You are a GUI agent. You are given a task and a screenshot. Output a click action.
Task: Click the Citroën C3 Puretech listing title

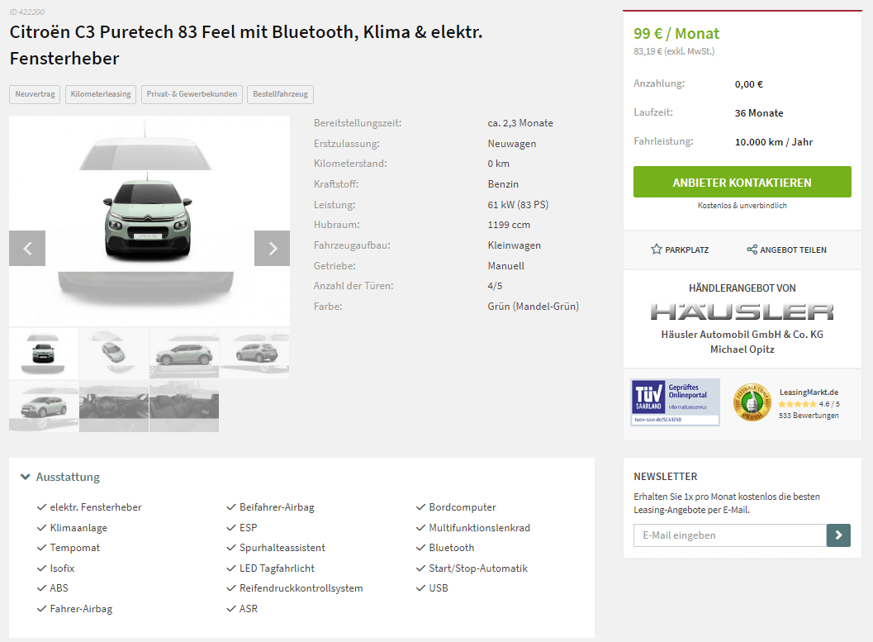pos(246,45)
